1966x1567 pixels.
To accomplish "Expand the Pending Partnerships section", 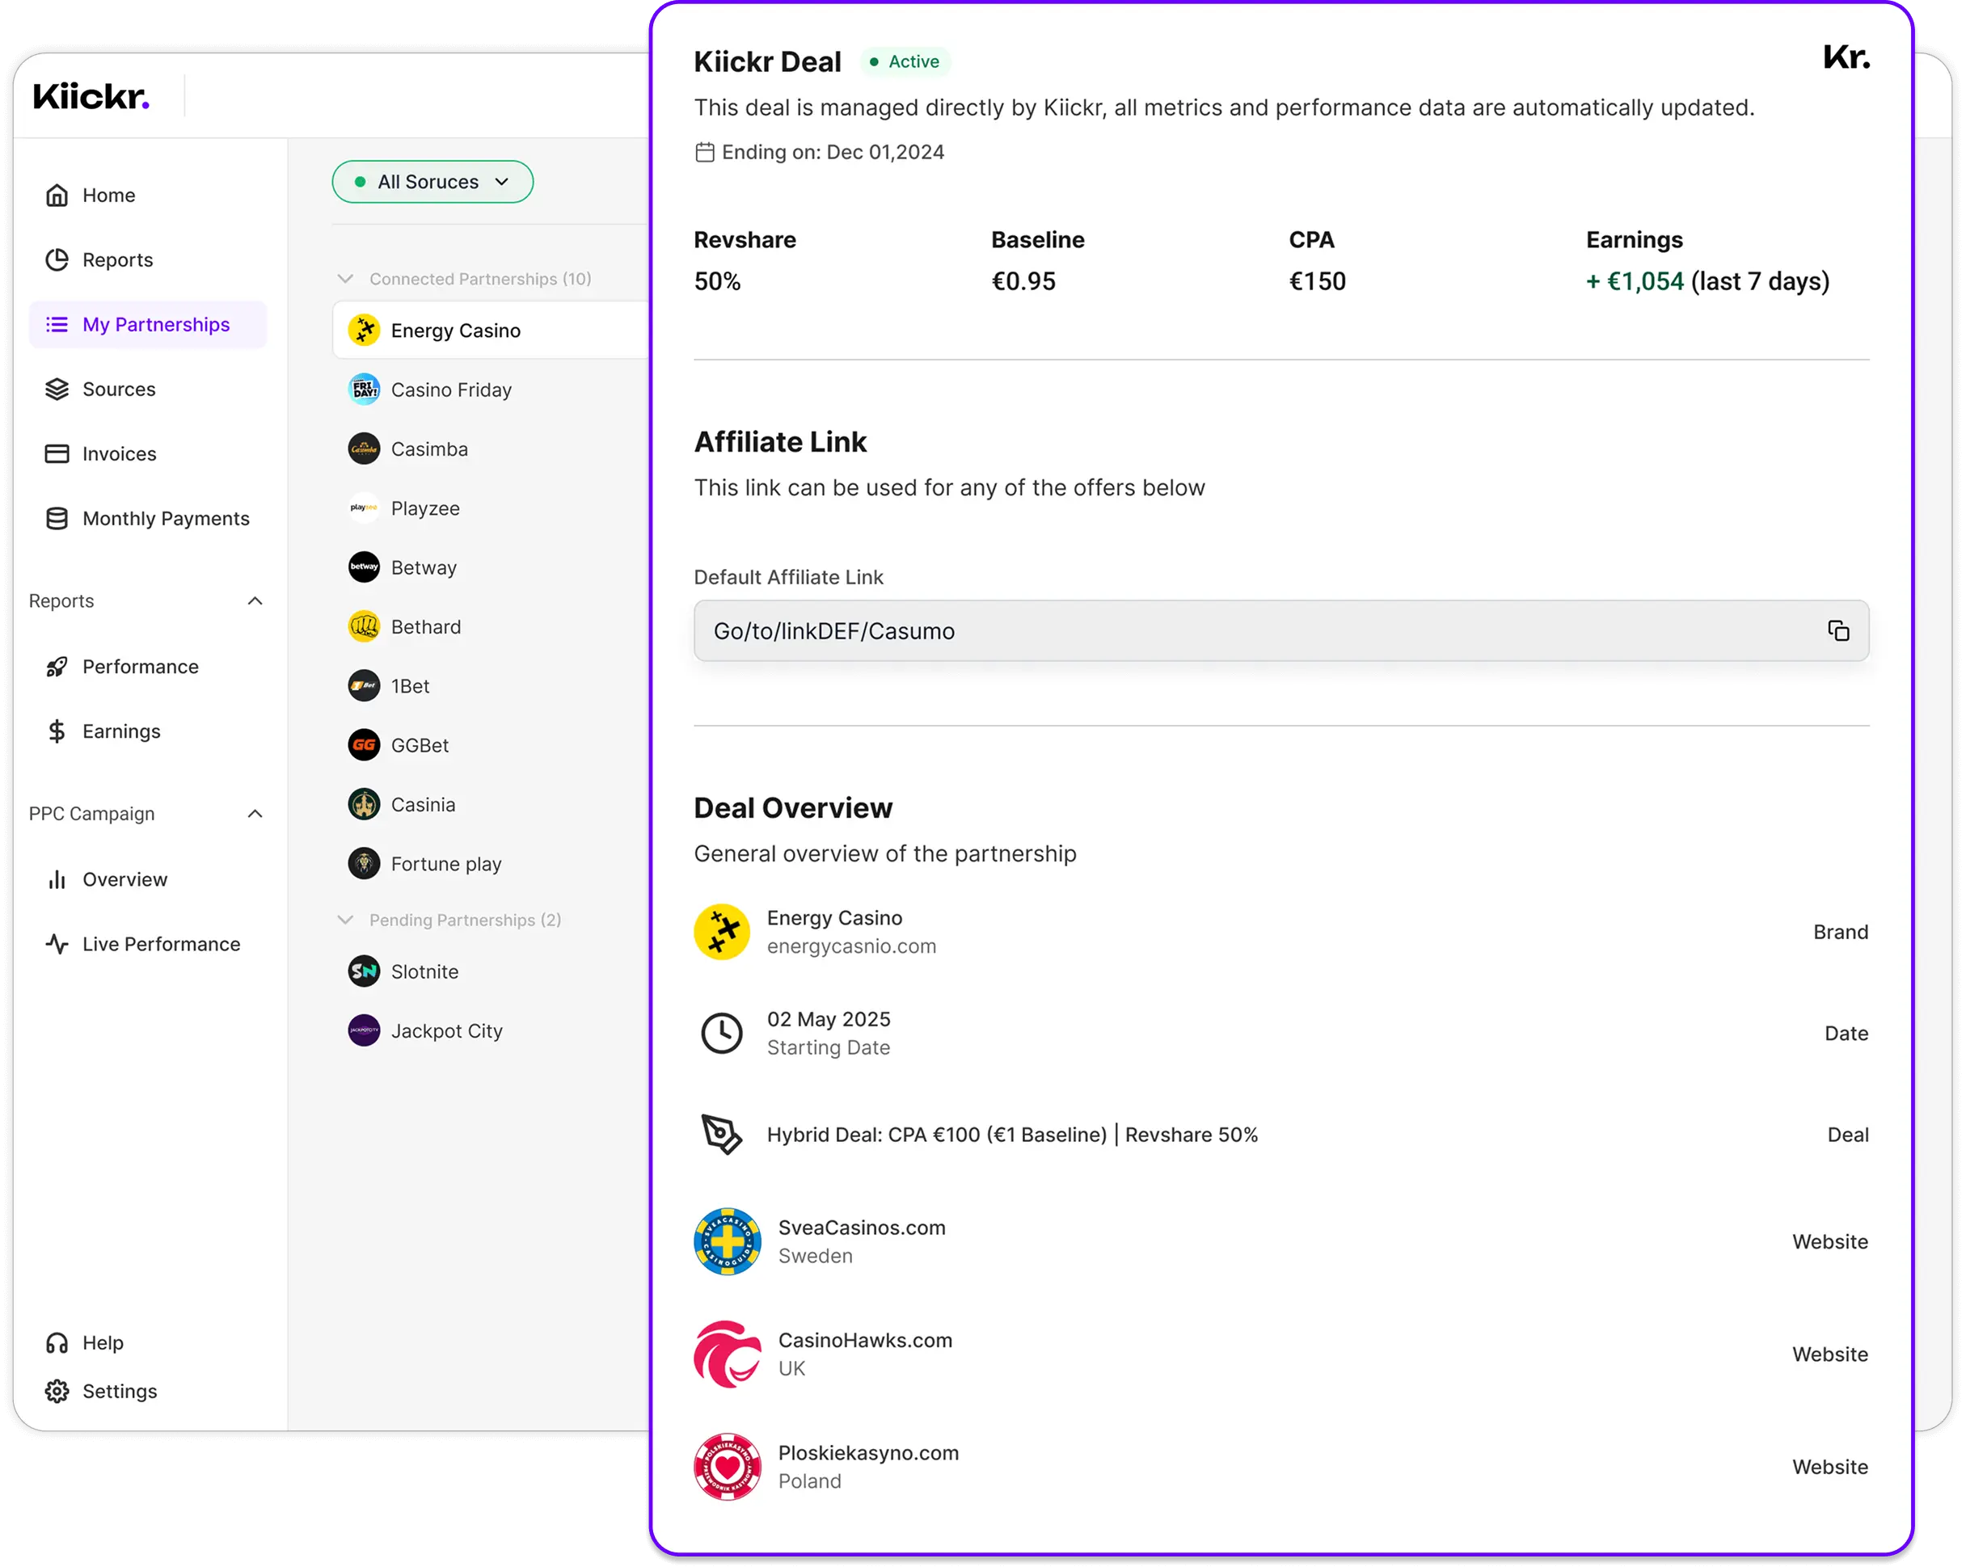I will tap(347, 920).
